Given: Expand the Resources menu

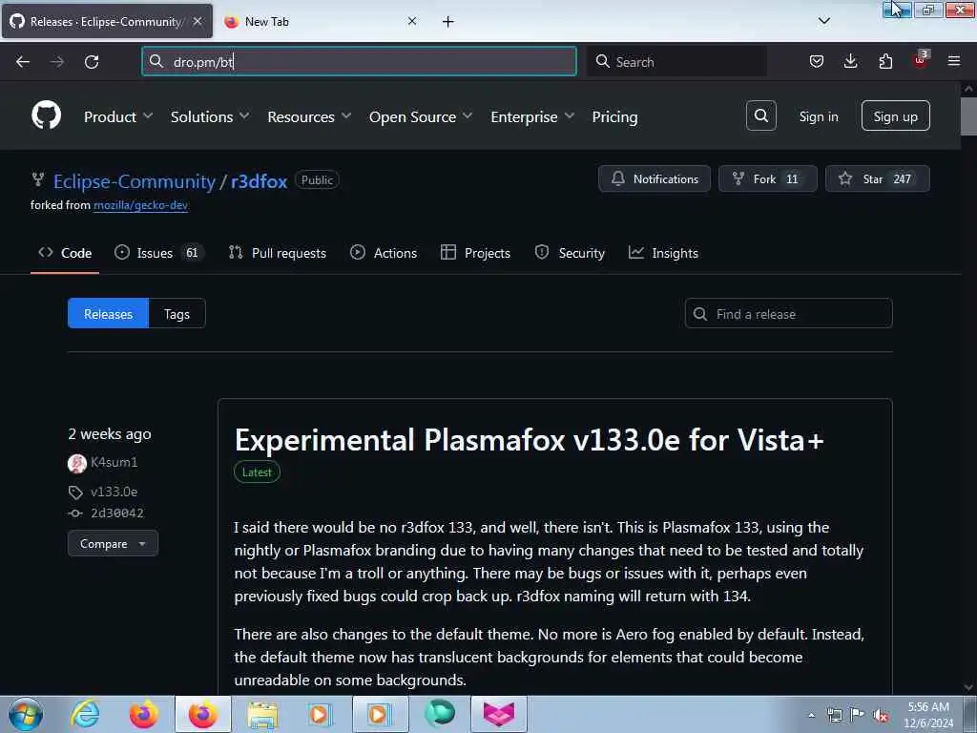Looking at the screenshot, I should pyautogui.click(x=309, y=116).
